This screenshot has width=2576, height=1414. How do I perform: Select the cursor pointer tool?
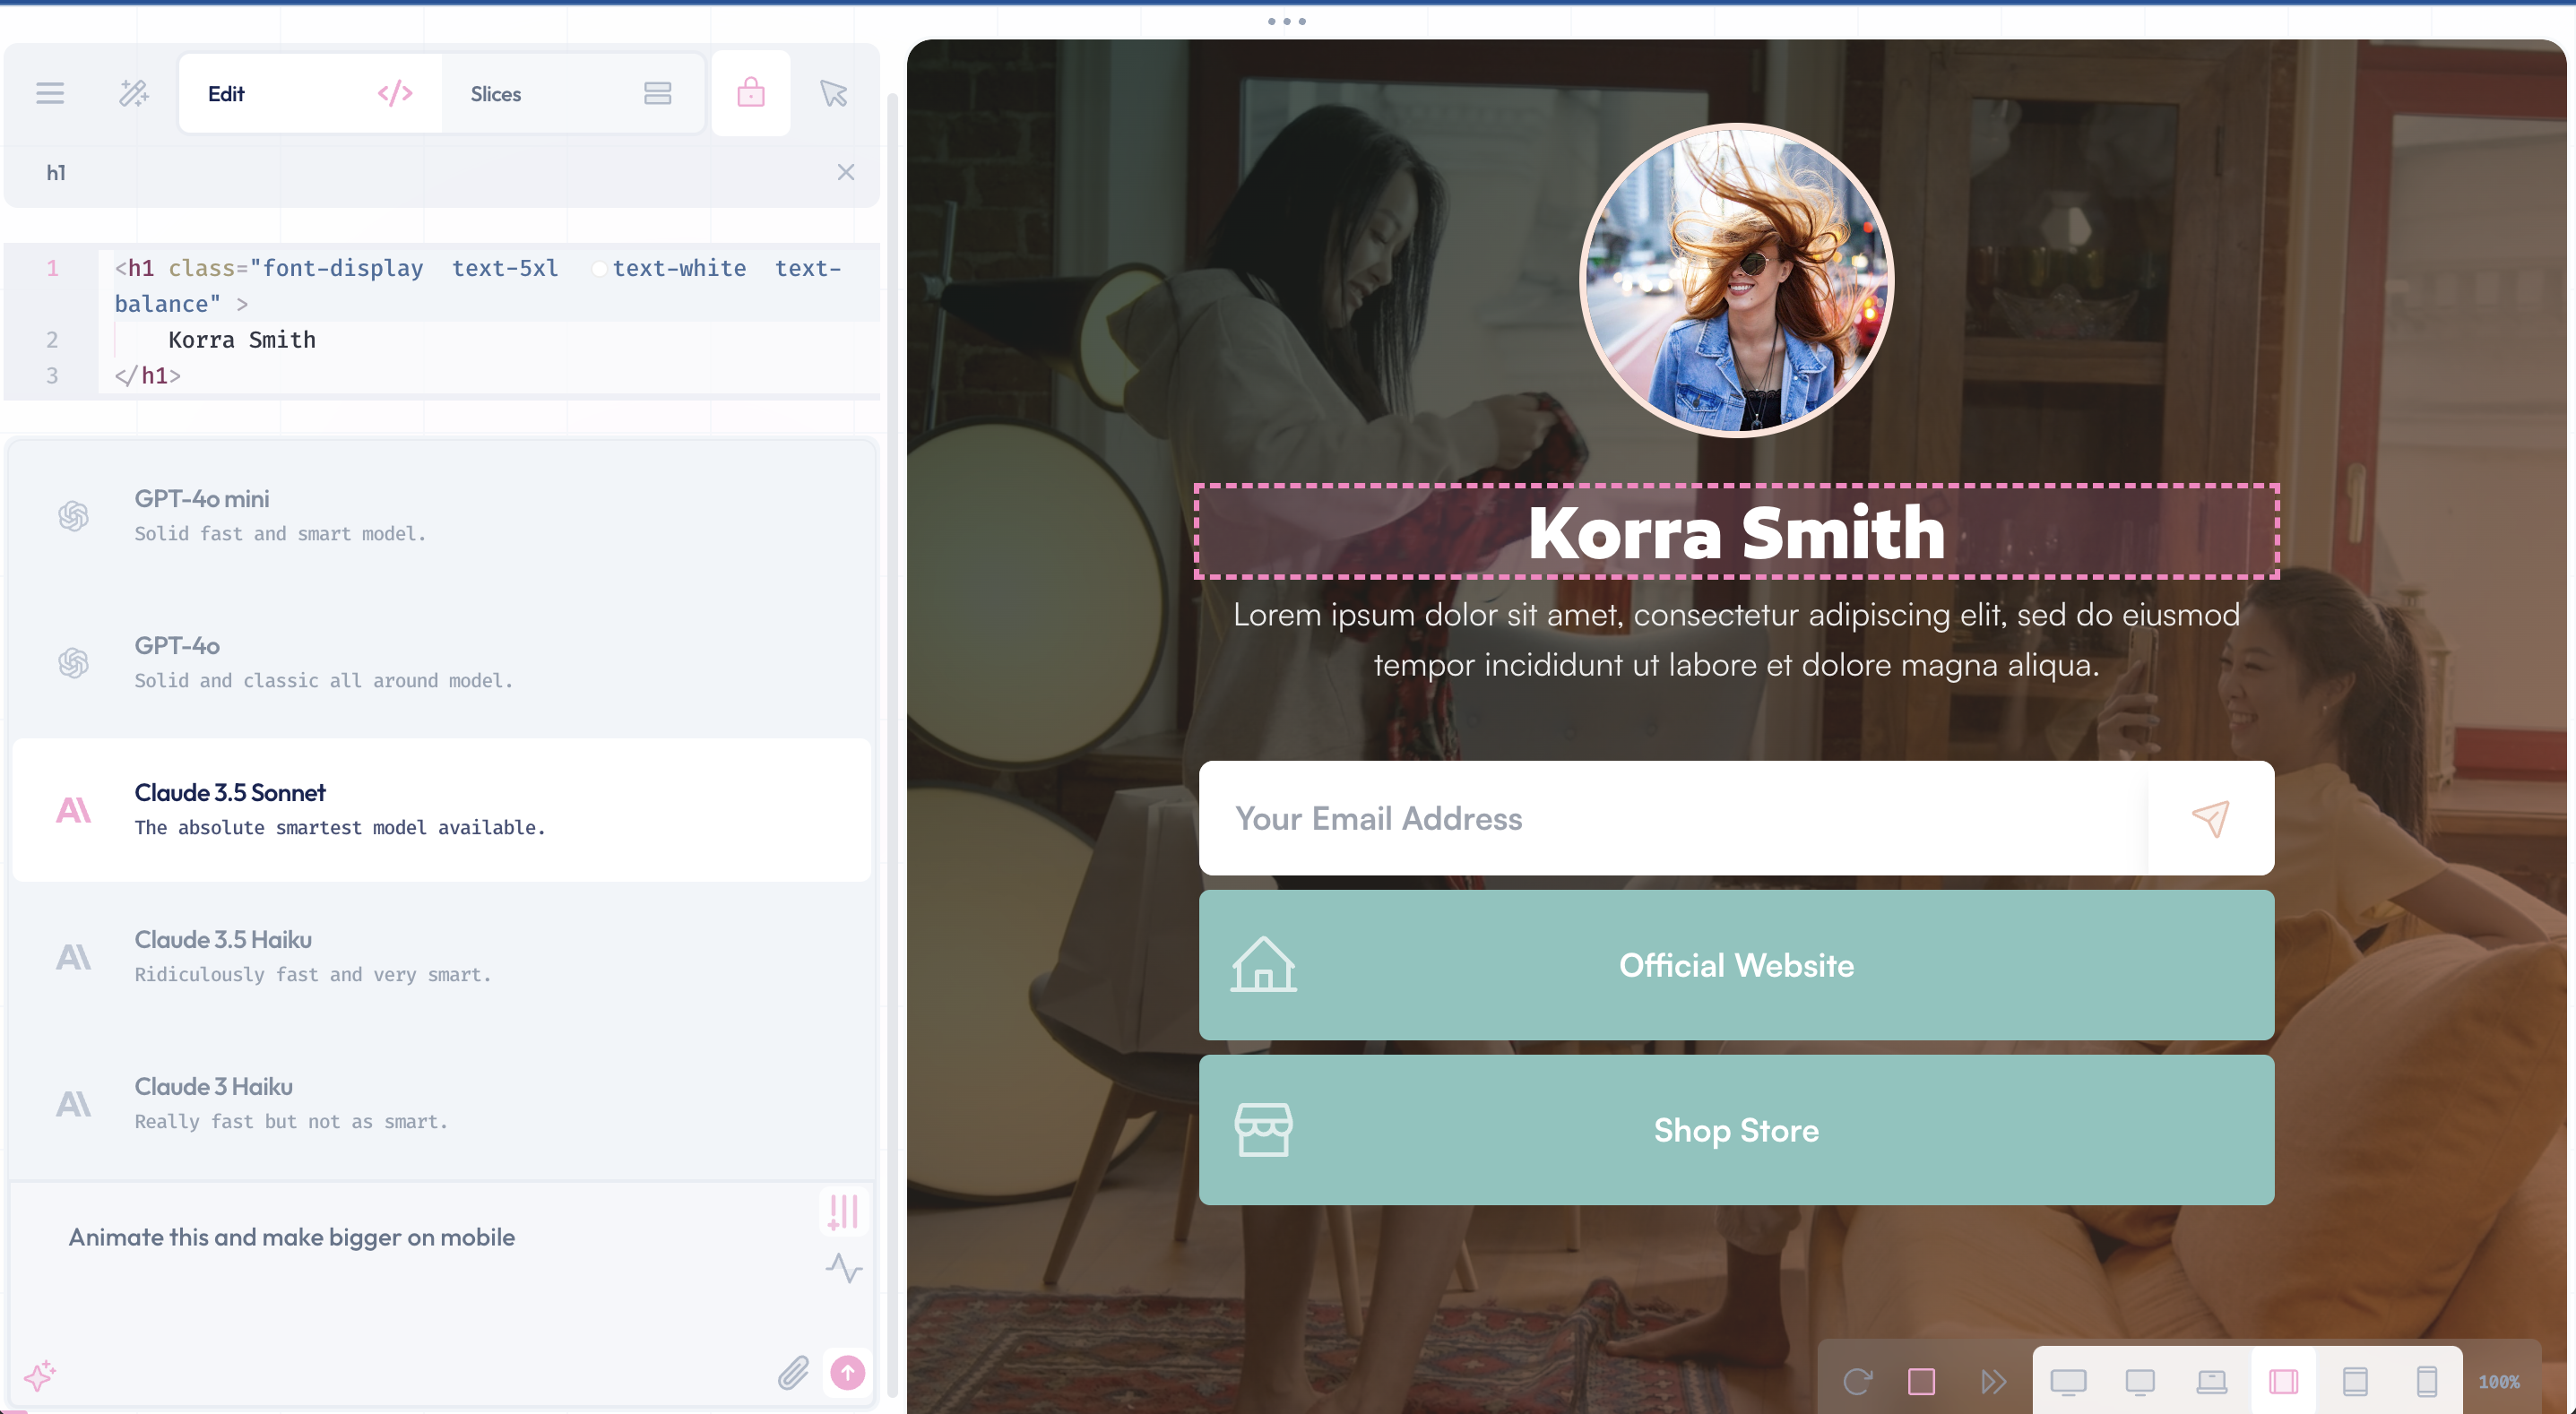833,94
